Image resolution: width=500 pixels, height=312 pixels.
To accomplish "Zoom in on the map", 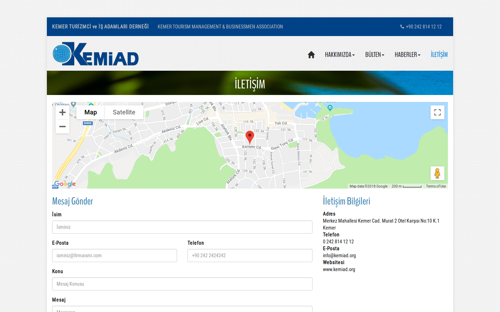I will (x=62, y=112).
